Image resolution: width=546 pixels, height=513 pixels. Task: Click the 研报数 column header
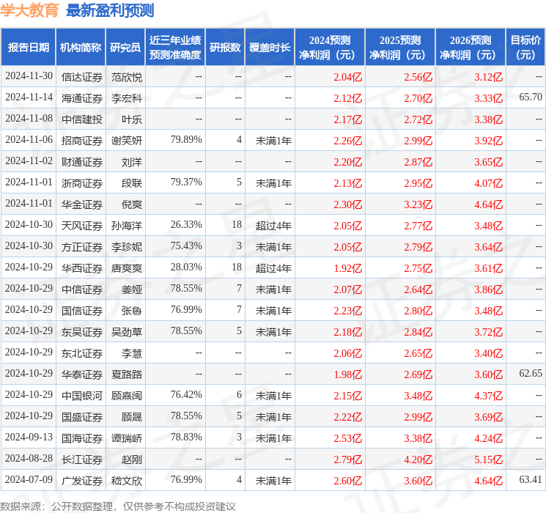click(x=225, y=48)
